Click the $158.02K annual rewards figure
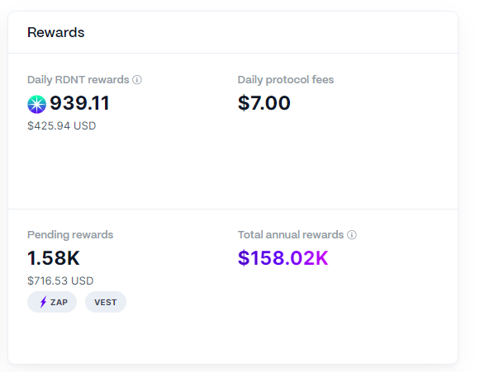 [x=283, y=258]
